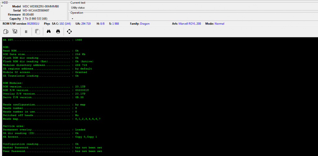The image size is (318, 156).
Task: Click the Heads map 0,1,2,3,4,5,6,7 line
Action: [x=52, y=119]
